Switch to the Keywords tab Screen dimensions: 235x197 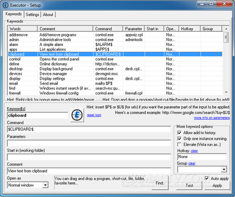pos(13,14)
